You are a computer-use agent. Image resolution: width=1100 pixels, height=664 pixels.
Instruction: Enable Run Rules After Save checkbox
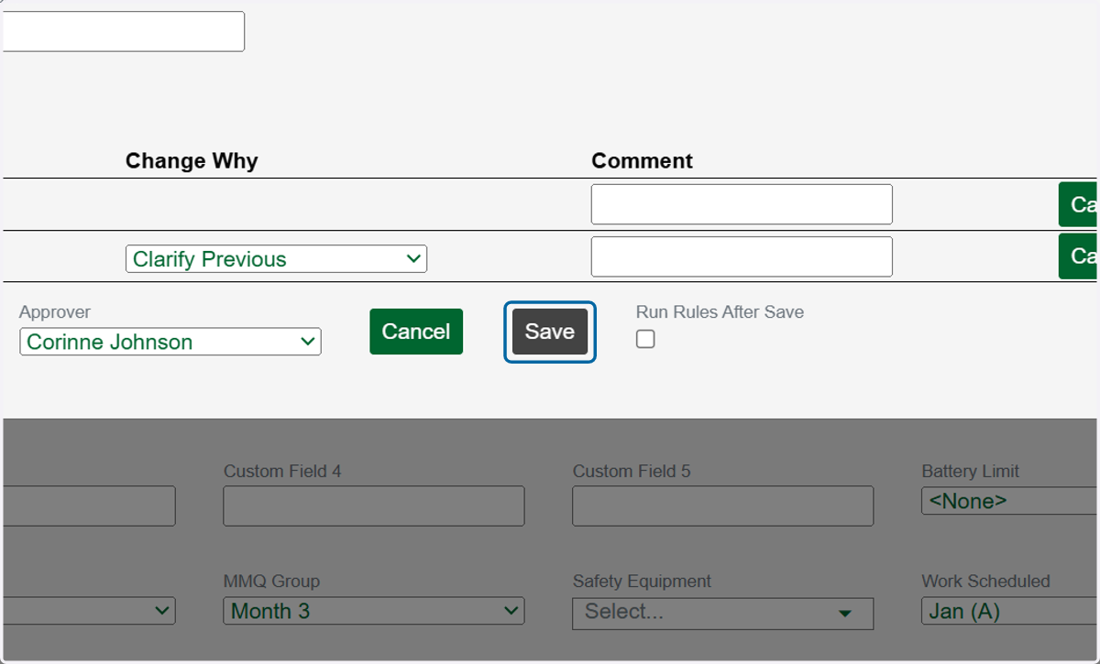pos(645,340)
